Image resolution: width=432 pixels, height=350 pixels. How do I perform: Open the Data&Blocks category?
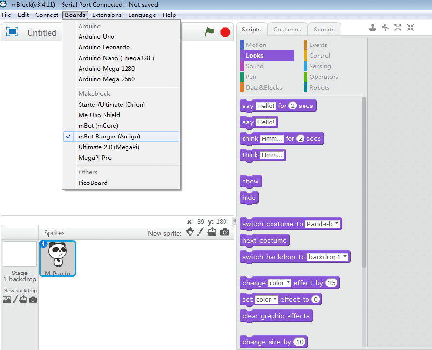point(267,88)
